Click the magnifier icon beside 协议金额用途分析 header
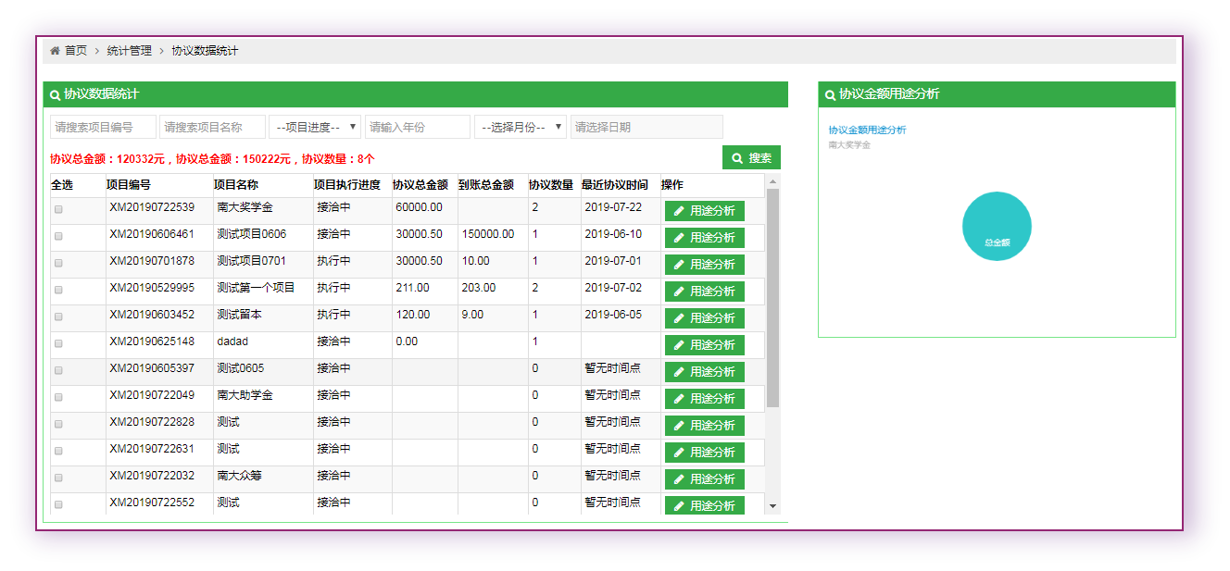 pyautogui.click(x=830, y=94)
